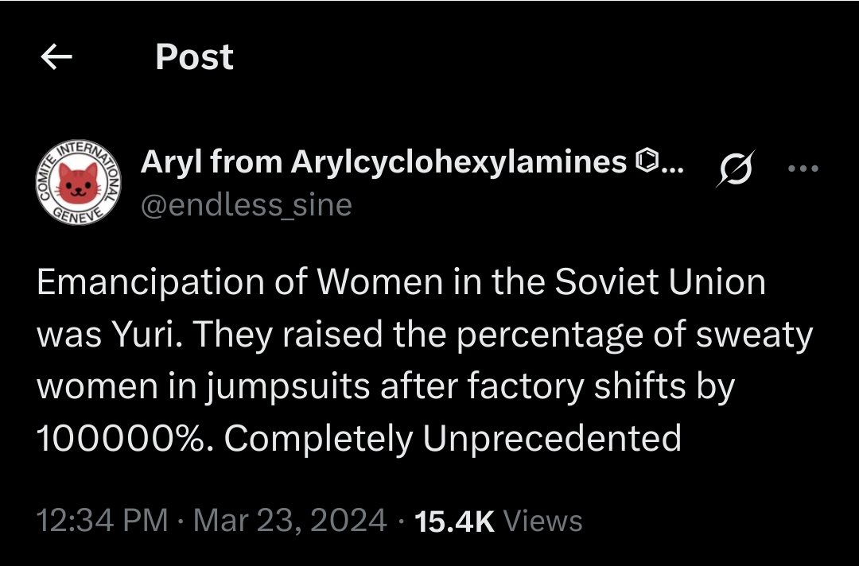Click the Grok slashed-circle icon
Image resolution: width=859 pixels, height=566 pixels.
(x=735, y=169)
